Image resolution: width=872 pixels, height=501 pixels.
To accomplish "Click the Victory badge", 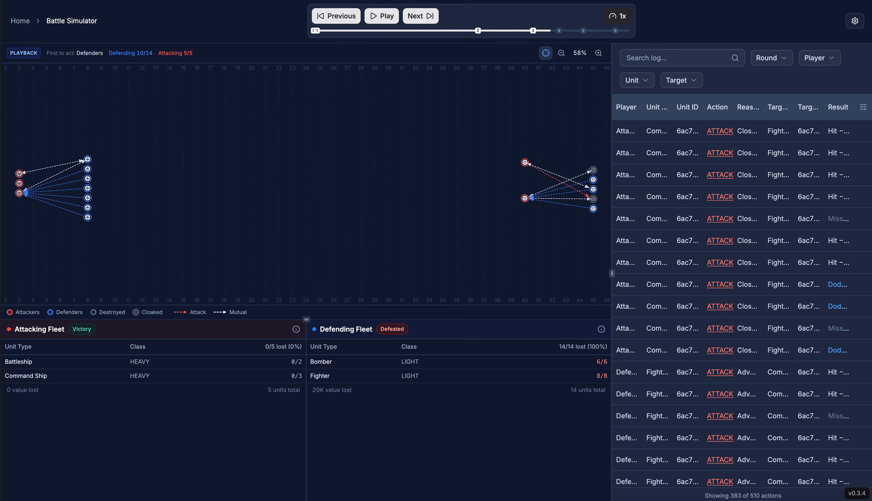I will [82, 329].
